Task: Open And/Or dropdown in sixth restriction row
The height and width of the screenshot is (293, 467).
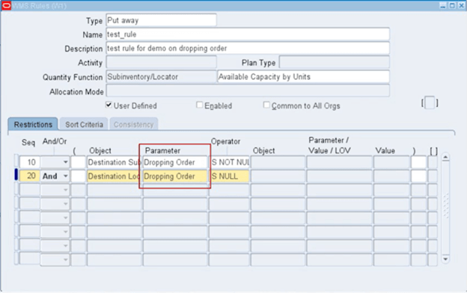Action: (65, 232)
